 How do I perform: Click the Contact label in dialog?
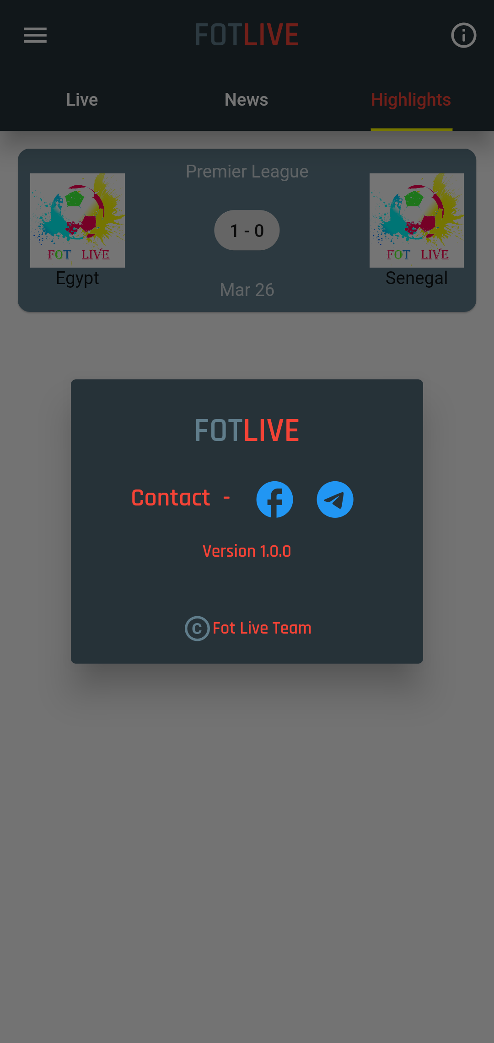[171, 498]
